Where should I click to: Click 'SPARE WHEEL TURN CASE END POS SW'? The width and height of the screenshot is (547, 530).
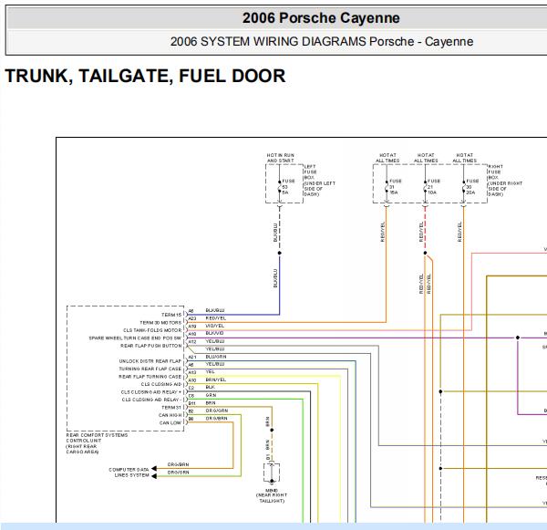[x=135, y=338]
